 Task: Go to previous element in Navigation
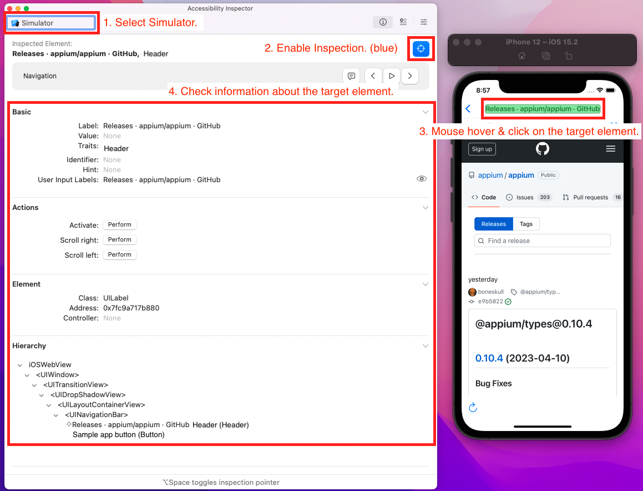373,76
